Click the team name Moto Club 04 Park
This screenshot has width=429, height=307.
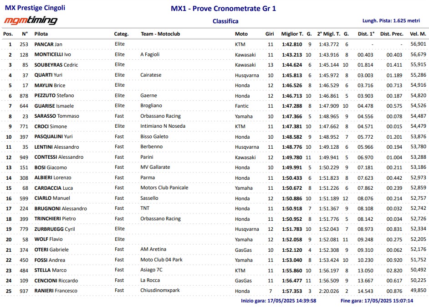[161, 260]
